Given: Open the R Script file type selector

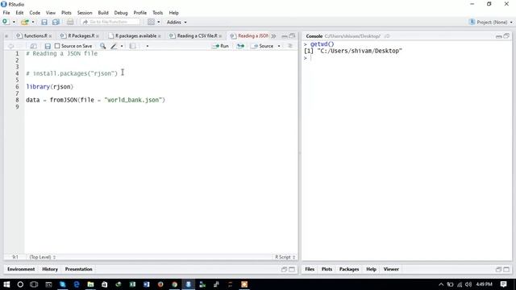Looking at the screenshot, I should point(285,257).
